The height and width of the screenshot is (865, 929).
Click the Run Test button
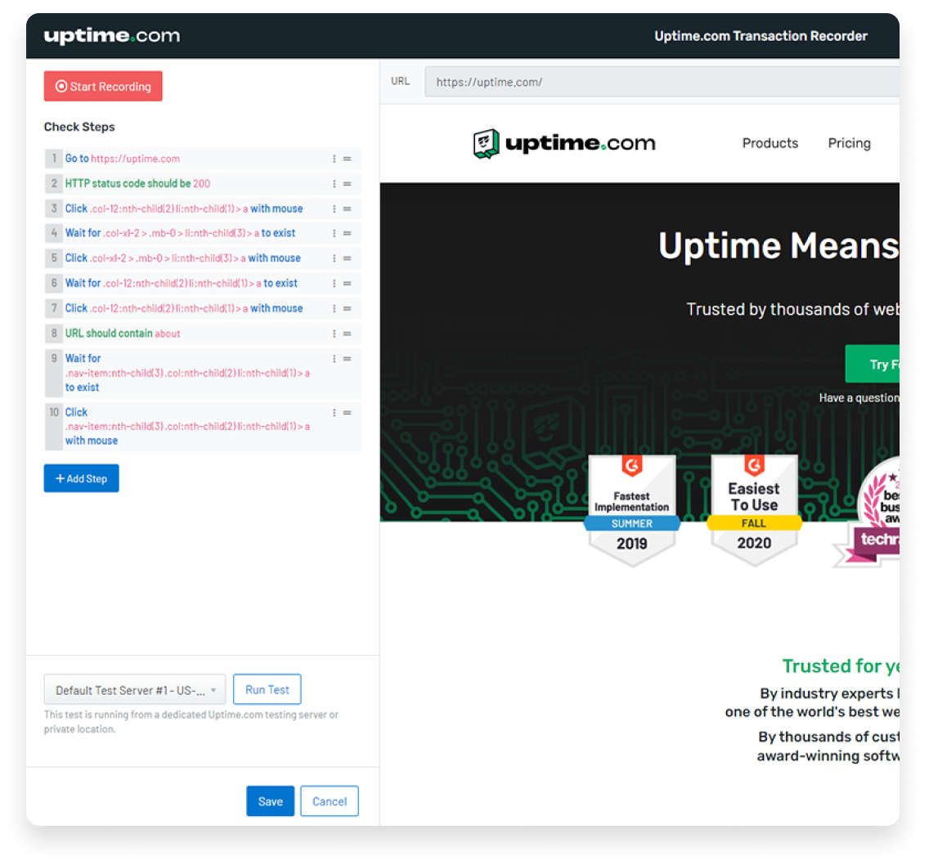[x=267, y=689]
